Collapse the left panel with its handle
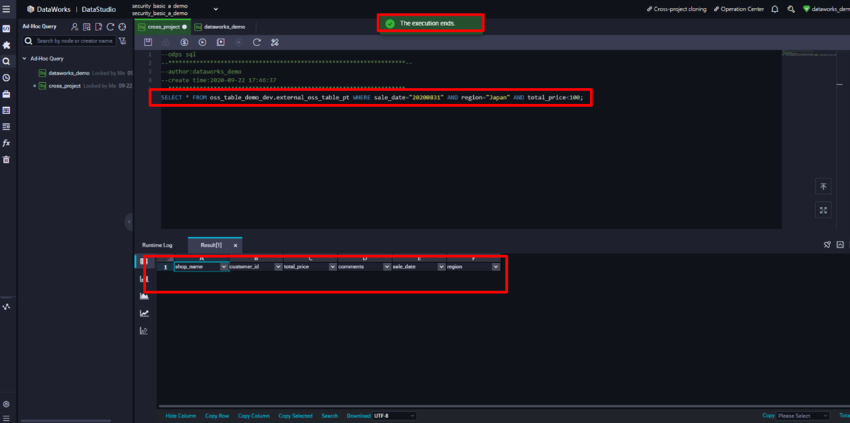 pyautogui.click(x=129, y=222)
